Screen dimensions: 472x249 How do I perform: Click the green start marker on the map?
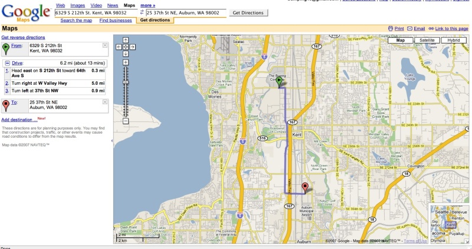[x=279, y=82]
